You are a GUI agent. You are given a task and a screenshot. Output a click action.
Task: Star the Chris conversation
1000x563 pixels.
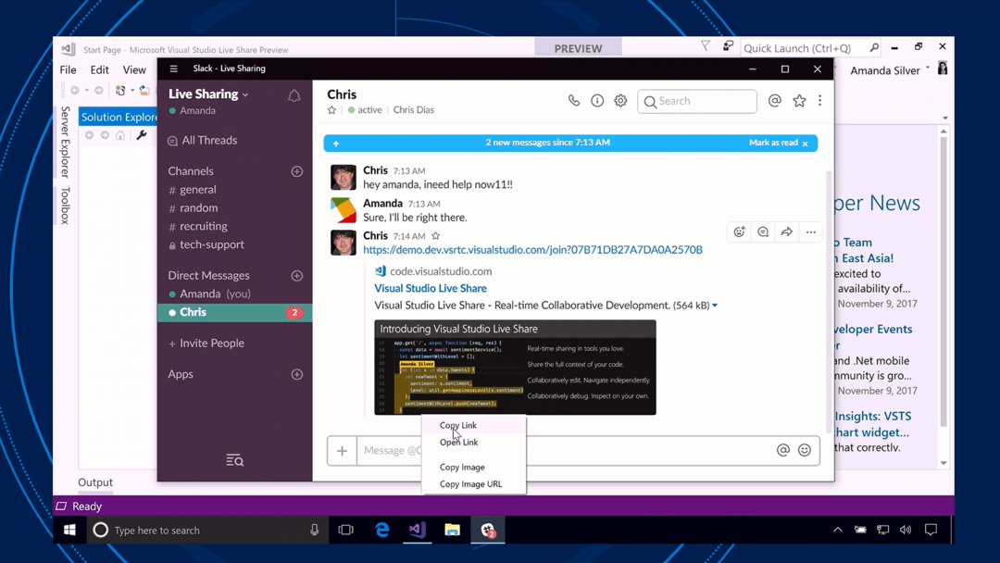[x=331, y=110]
